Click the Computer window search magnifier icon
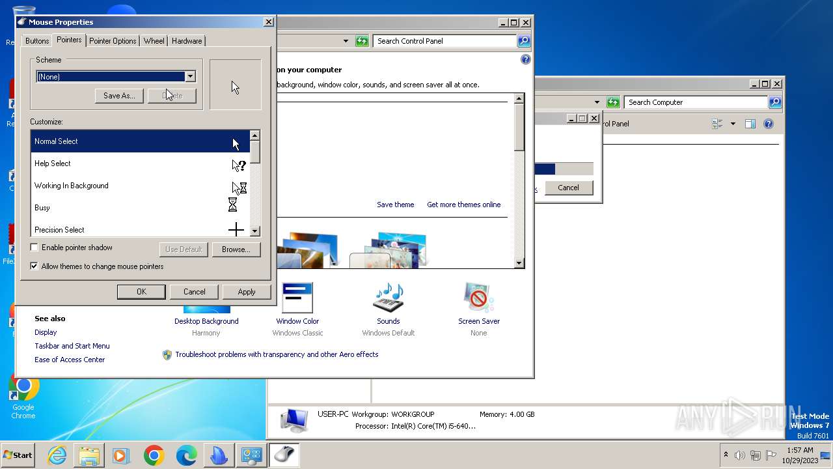833x469 pixels. pyautogui.click(x=775, y=102)
